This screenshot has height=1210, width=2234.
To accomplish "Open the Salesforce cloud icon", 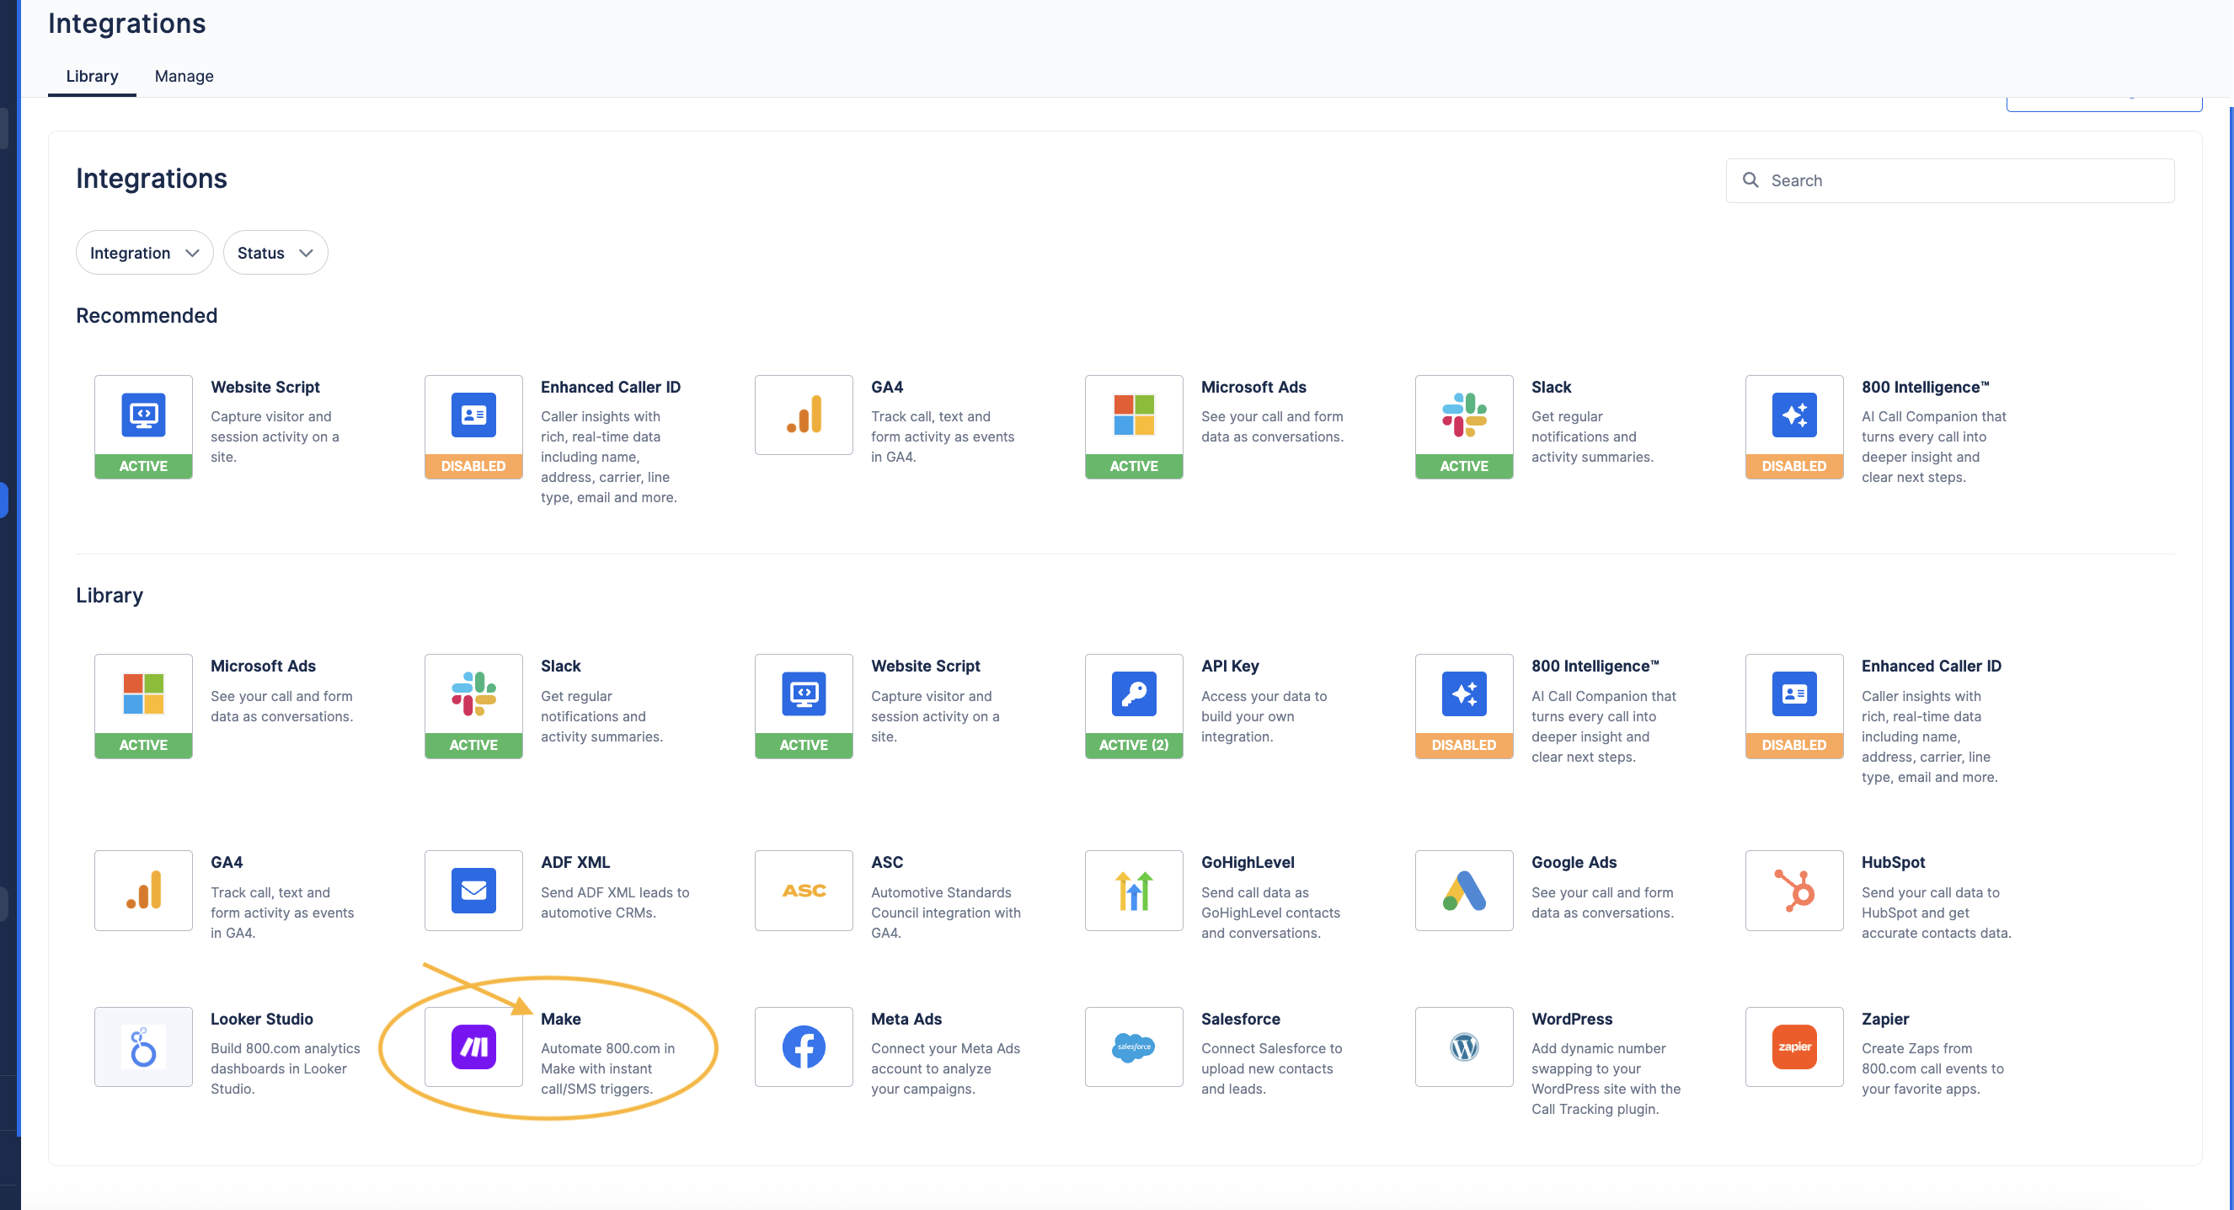I will click(x=1134, y=1047).
